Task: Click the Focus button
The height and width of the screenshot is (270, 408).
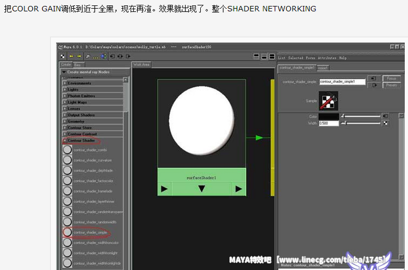Action: coord(392,78)
